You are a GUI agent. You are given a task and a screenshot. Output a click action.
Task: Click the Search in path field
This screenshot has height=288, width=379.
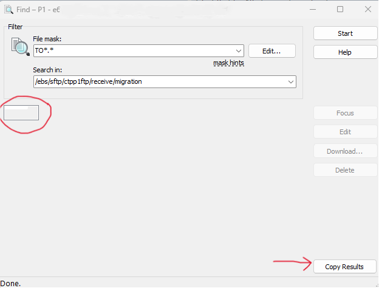[x=158, y=81]
